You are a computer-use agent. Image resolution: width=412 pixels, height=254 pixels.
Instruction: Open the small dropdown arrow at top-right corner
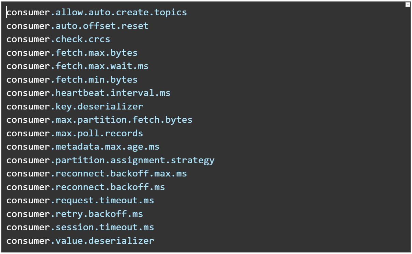point(408,5)
